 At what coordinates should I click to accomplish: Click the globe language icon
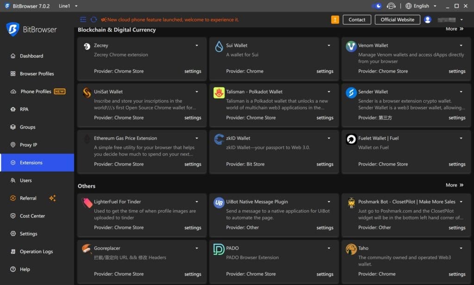408,6
